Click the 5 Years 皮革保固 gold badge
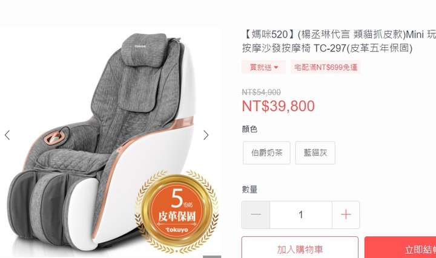Screen dimensions: 436x258 click(177, 211)
